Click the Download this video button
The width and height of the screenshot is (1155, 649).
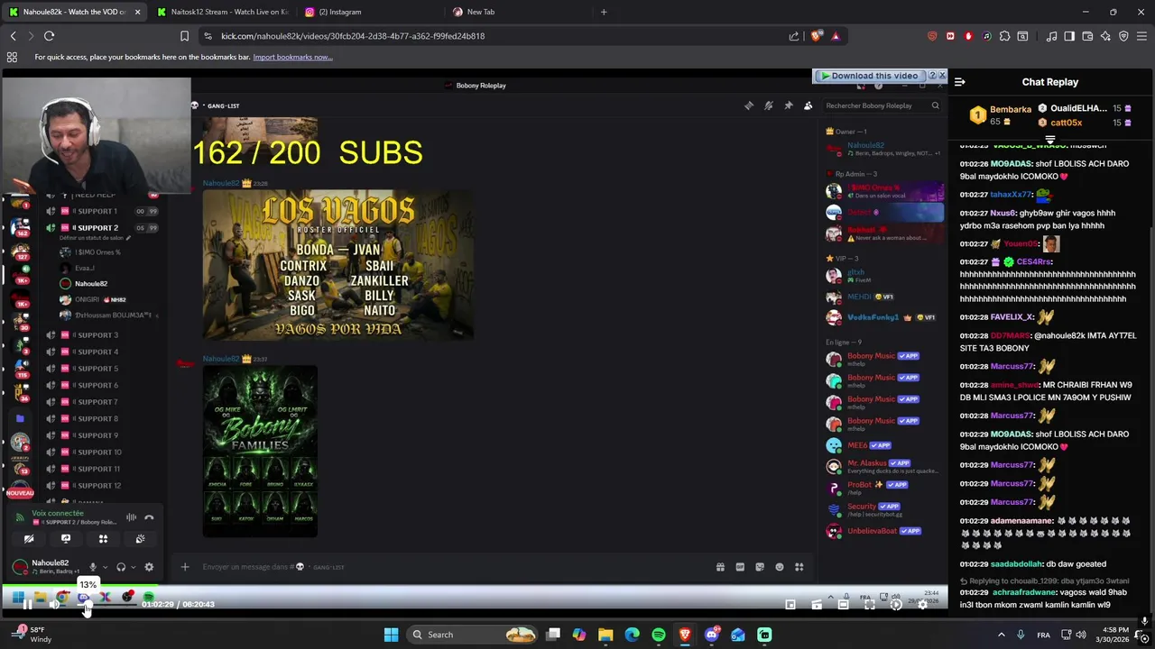point(869,76)
